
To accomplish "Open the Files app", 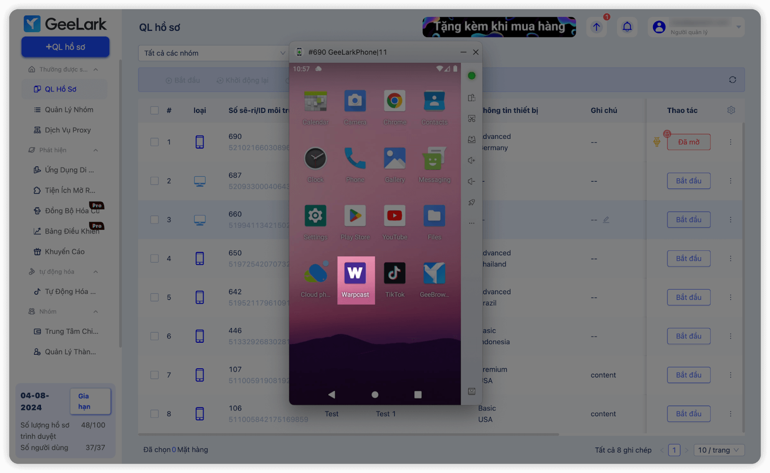I will pos(434,222).
